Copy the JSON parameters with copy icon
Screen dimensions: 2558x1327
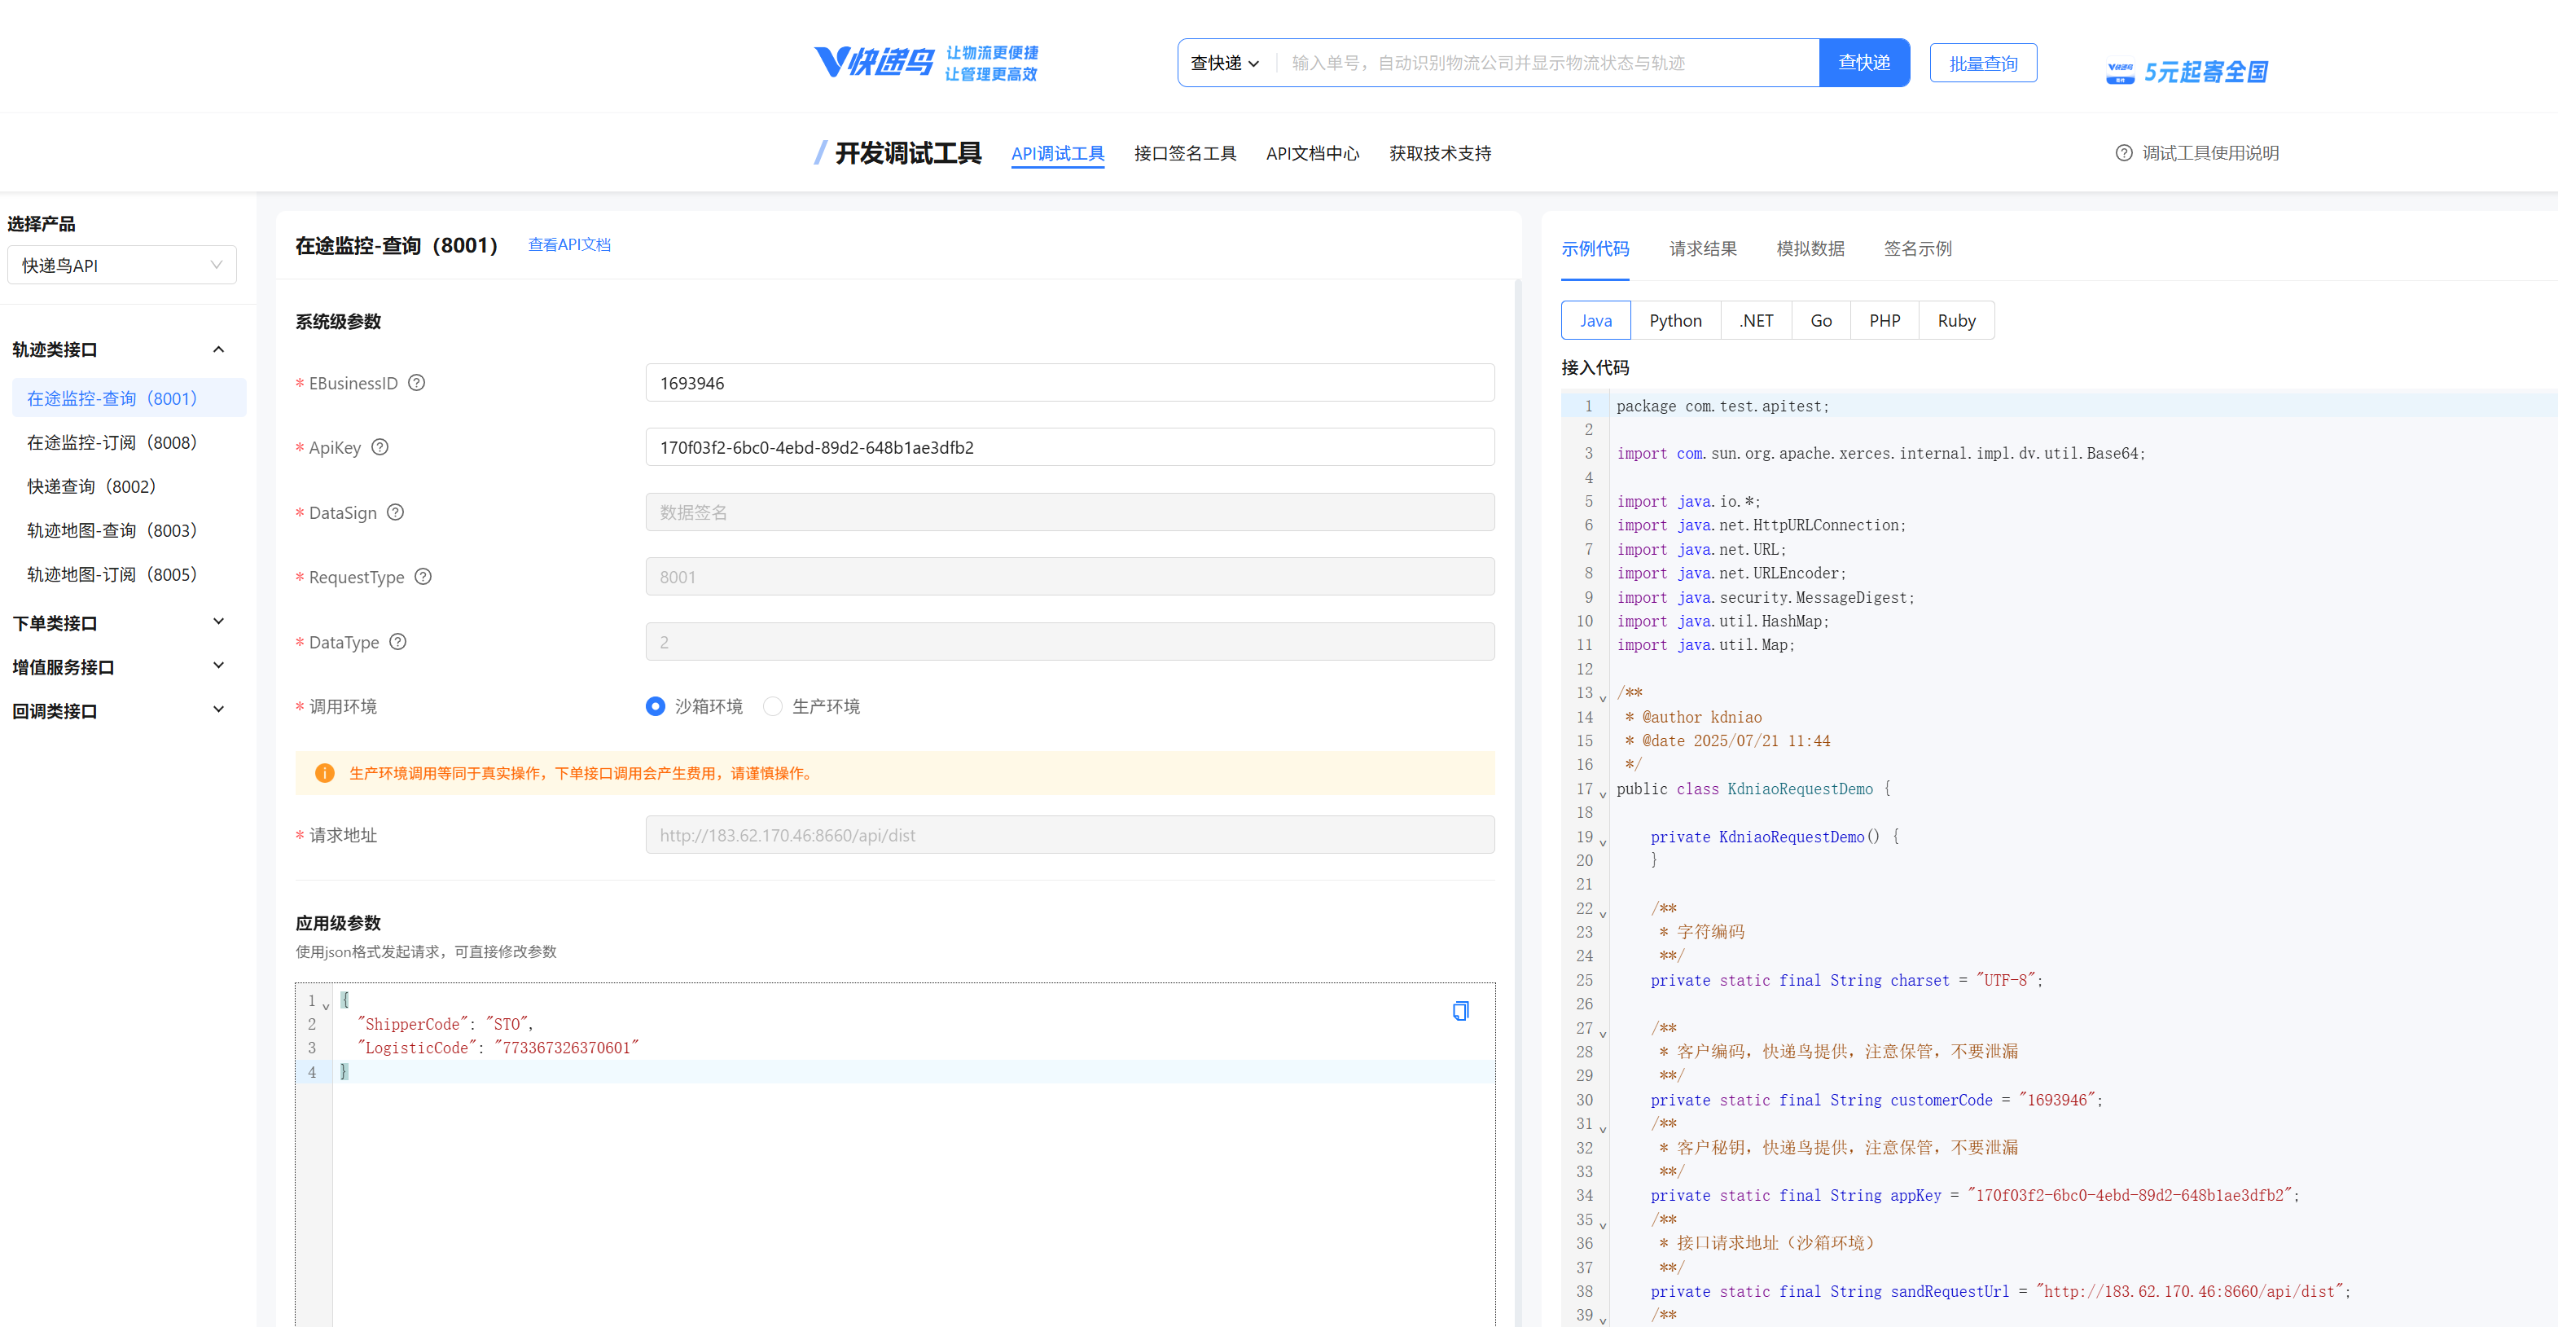(1459, 1011)
